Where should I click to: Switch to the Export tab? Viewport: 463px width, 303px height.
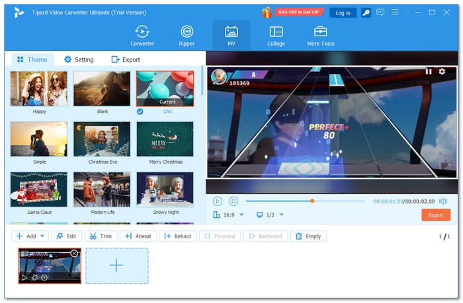[126, 59]
